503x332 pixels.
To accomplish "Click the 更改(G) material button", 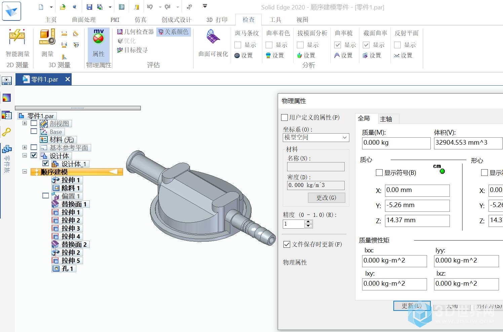I will (x=326, y=198).
